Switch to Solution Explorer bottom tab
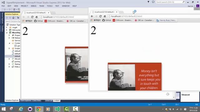Viewport: 200px width, 112px height. pos(12,100)
